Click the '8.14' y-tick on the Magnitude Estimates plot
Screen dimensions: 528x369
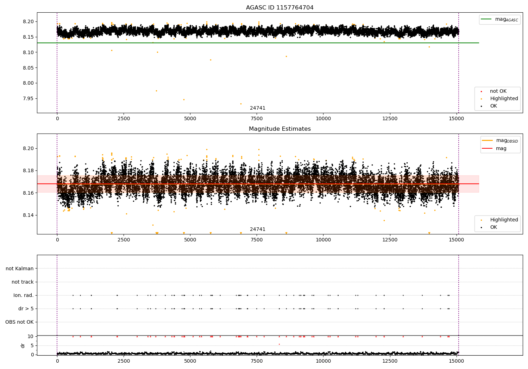tap(29, 215)
